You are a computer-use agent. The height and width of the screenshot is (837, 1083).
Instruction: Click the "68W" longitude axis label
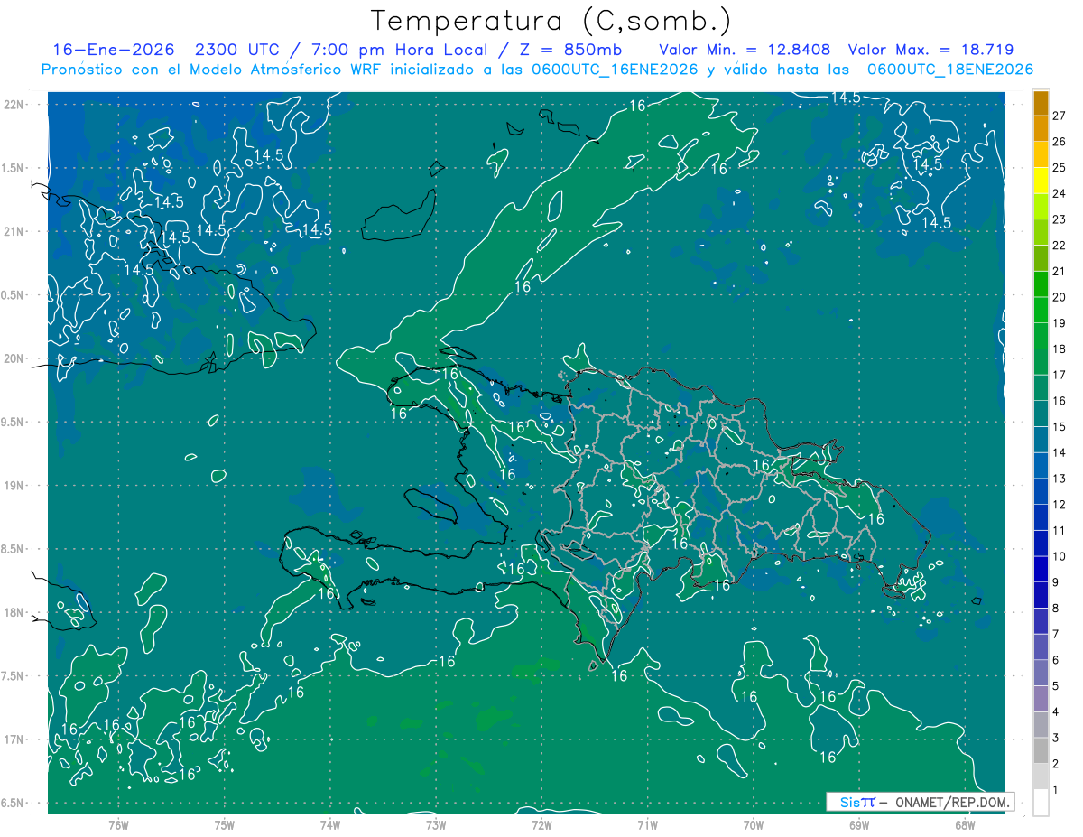click(x=965, y=825)
